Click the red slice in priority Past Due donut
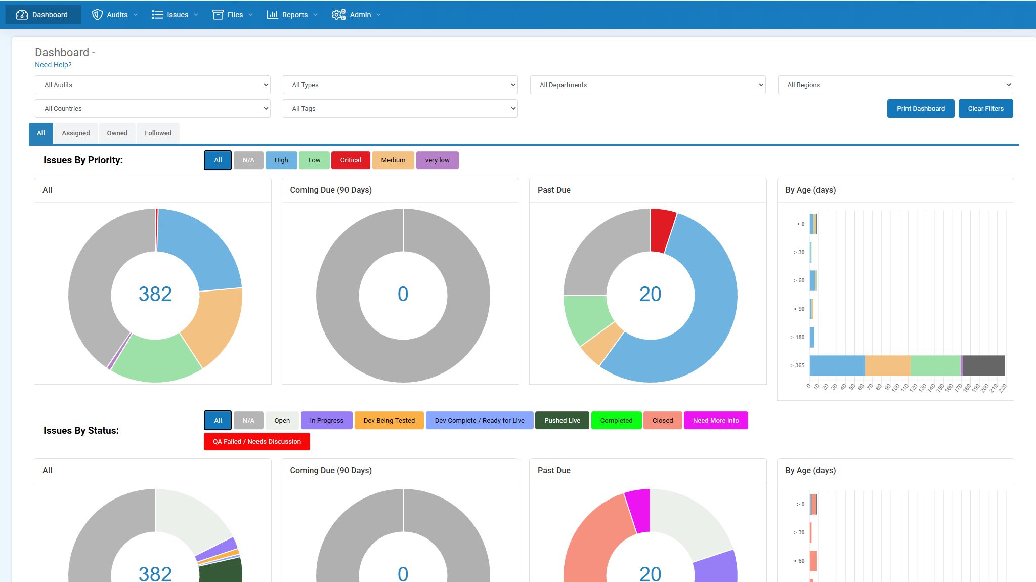 tap(662, 230)
